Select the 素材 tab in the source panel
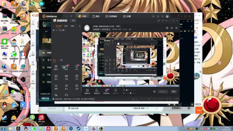 coord(54,60)
